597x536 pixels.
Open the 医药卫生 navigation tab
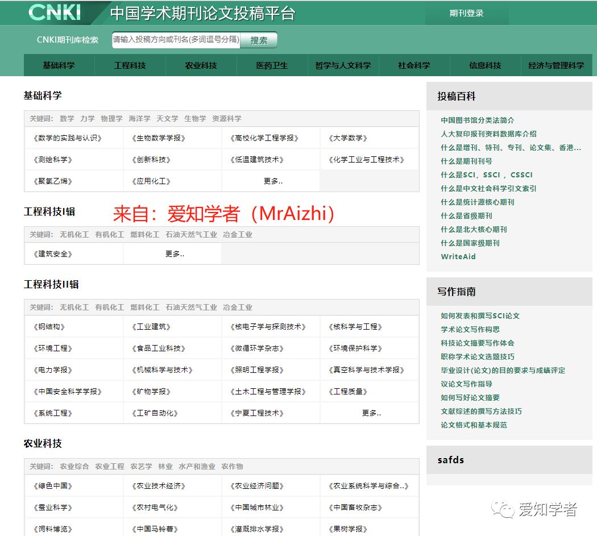click(272, 65)
